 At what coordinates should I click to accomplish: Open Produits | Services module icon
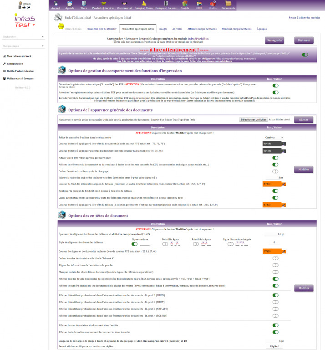(x=103, y=4)
